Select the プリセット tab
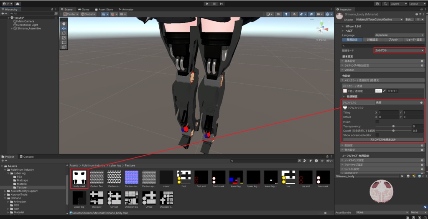The image size is (428, 219). [393, 40]
